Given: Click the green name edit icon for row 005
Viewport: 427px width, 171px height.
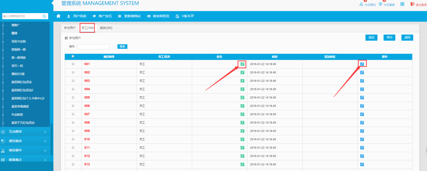Looking at the screenshot, I should tap(242, 98).
